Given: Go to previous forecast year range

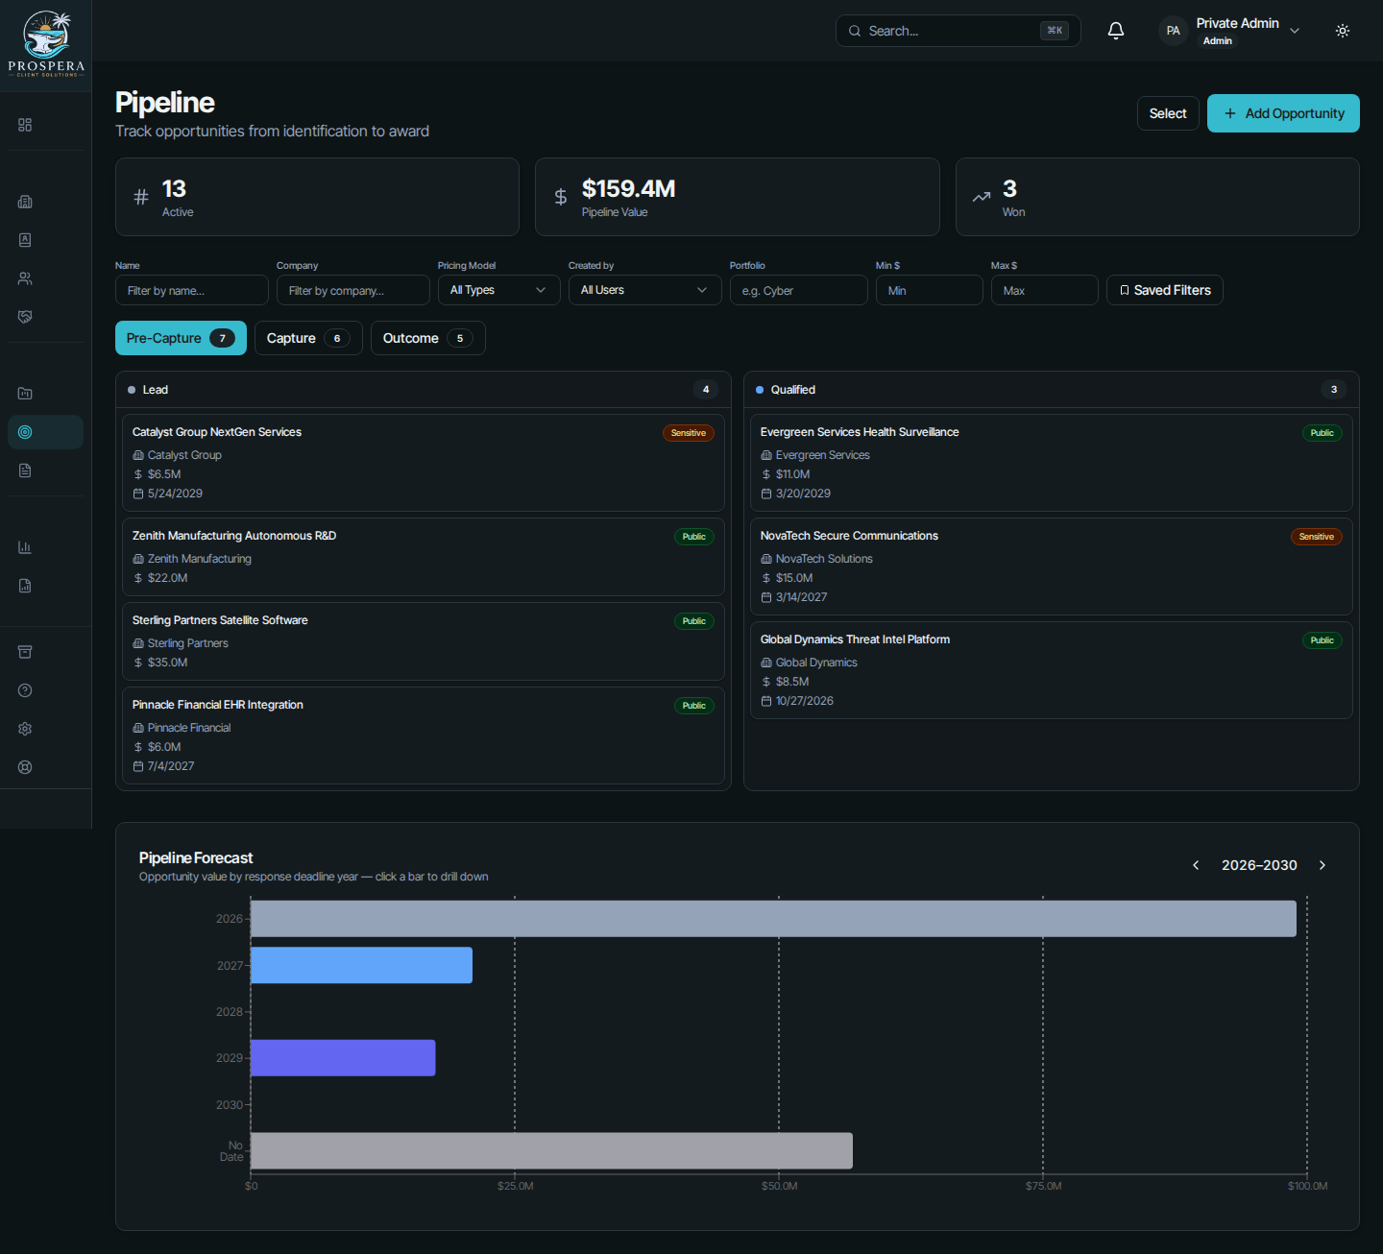Looking at the screenshot, I should pos(1196,865).
